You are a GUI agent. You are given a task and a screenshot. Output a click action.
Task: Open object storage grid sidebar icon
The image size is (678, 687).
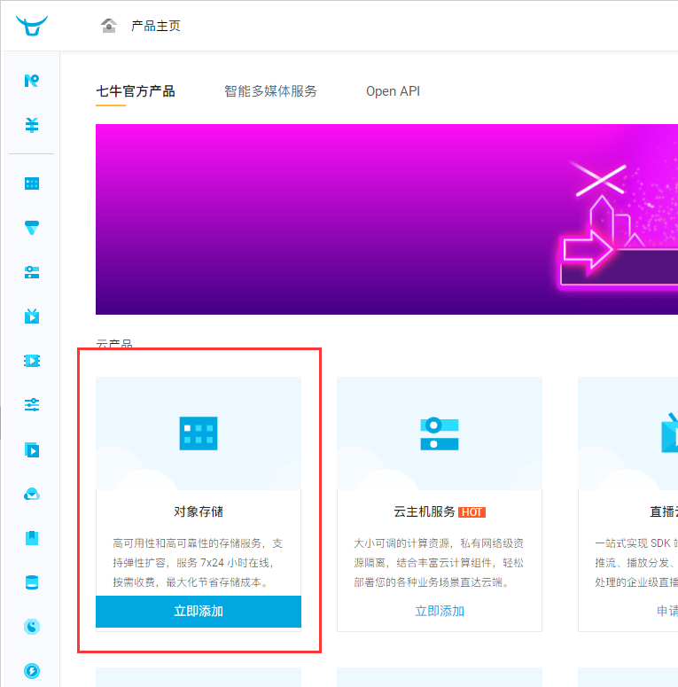(x=32, y=183)
